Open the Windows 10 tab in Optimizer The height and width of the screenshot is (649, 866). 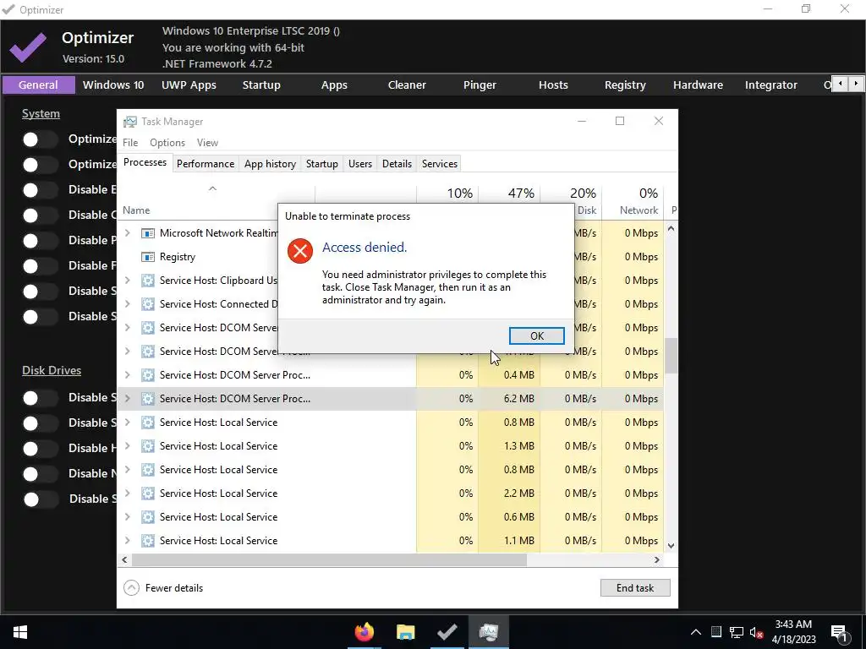coord(113,85)
